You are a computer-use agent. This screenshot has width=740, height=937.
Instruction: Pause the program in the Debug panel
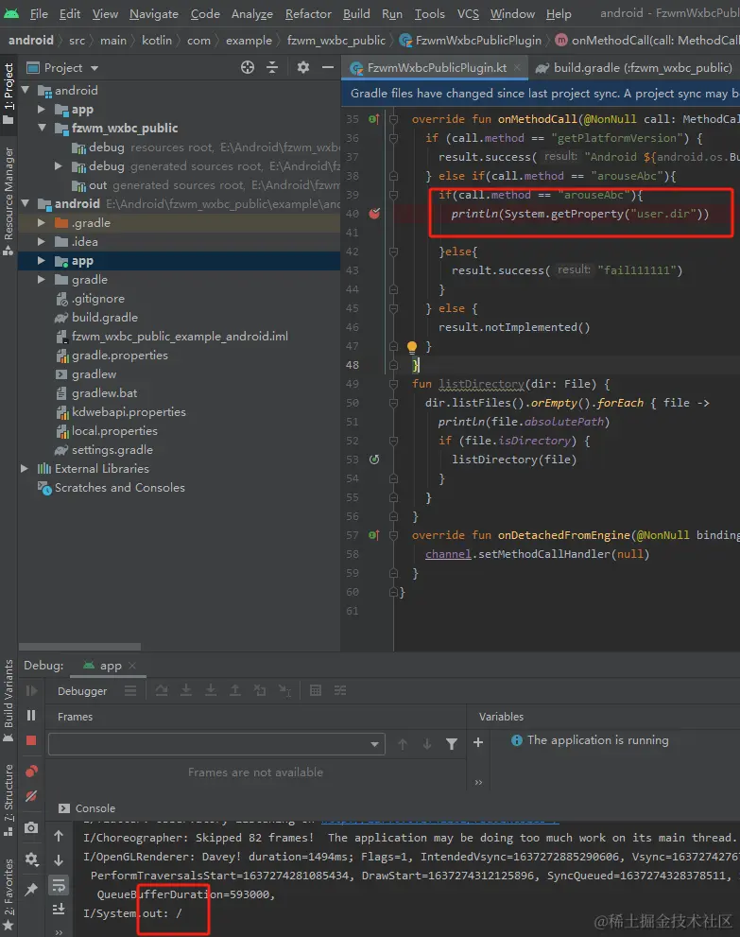(31, 716)
